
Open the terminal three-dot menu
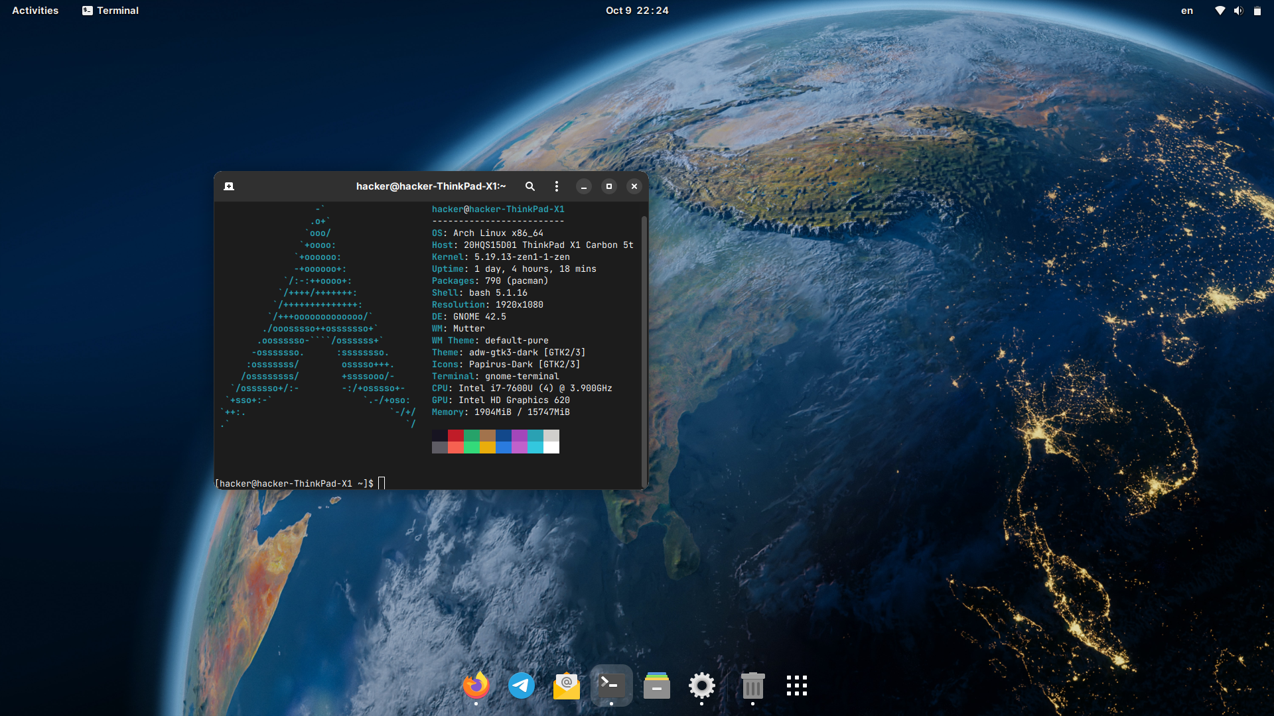(x=557, y=186)
